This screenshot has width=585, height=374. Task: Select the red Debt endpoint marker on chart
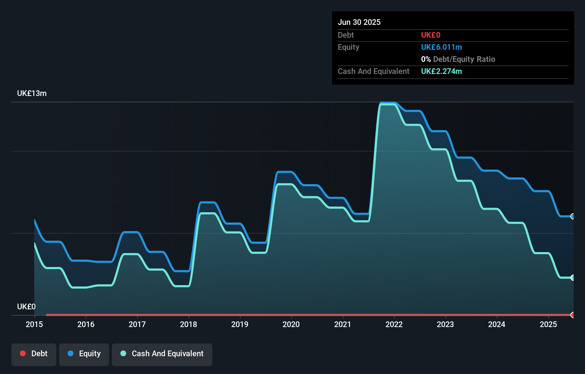(x=572, y=315)
